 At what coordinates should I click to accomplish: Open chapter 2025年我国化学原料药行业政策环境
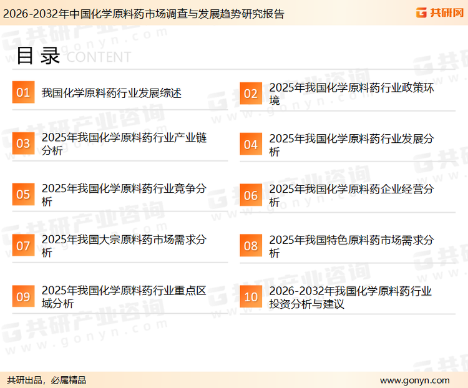coord(351,94)
